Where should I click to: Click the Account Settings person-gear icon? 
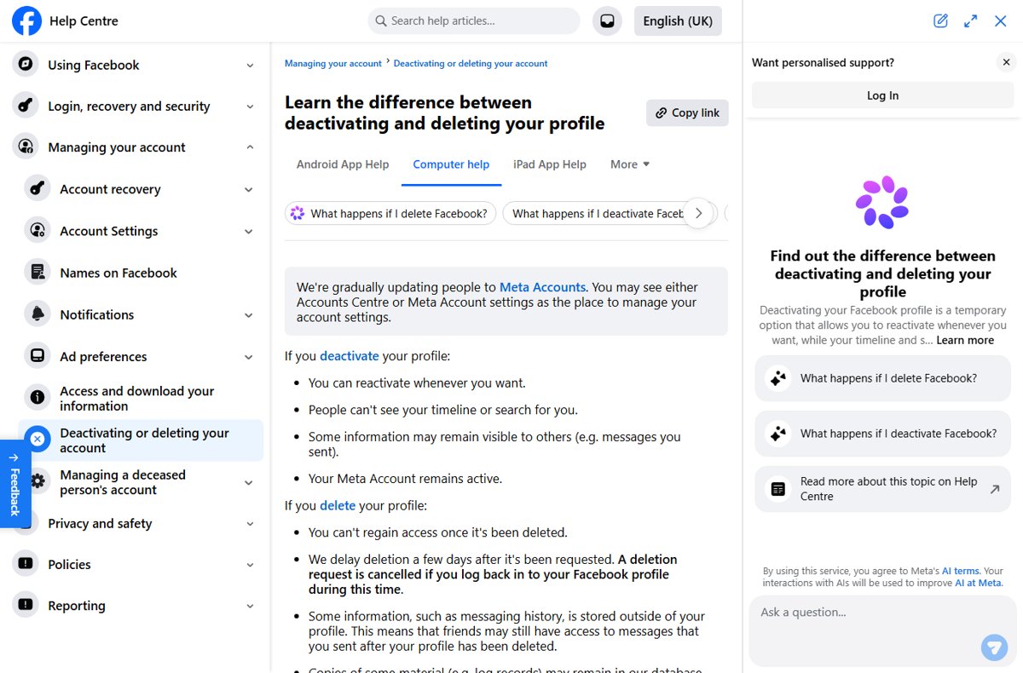pos(38,231)
